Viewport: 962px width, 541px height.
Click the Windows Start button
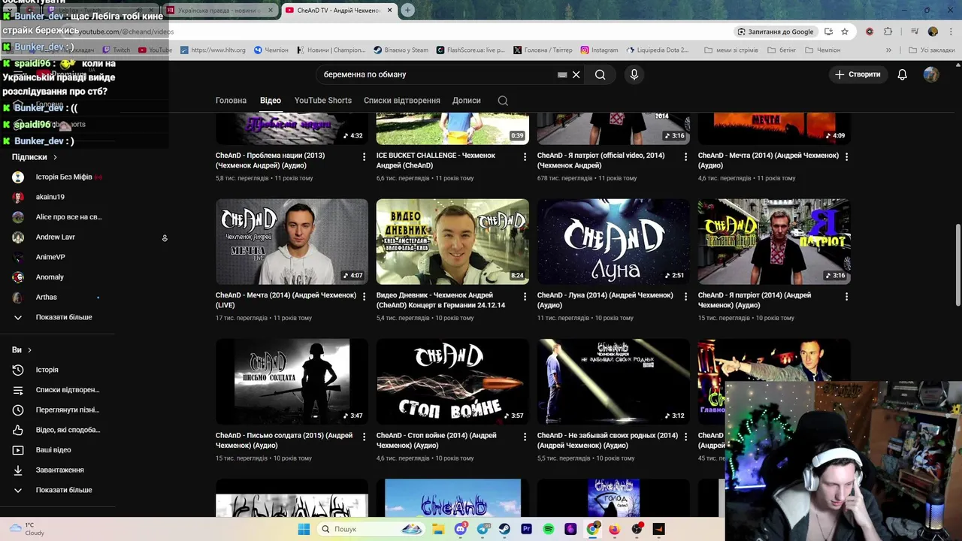pos(304,529)
